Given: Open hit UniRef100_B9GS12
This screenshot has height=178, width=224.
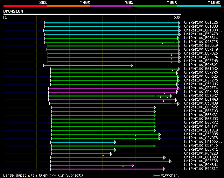Looking at the screenshot, I should pyautogui.click(x=201, y=169).
